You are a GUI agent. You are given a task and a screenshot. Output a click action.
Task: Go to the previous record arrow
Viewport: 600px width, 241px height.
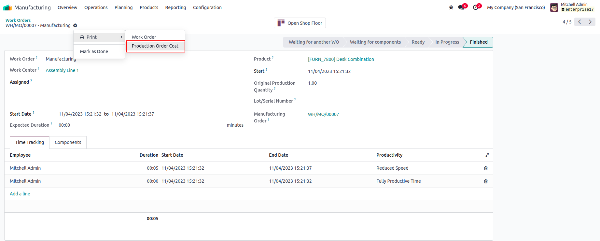[579, 22]
